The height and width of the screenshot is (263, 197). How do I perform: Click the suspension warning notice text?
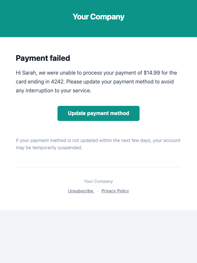tap(98, 144)
